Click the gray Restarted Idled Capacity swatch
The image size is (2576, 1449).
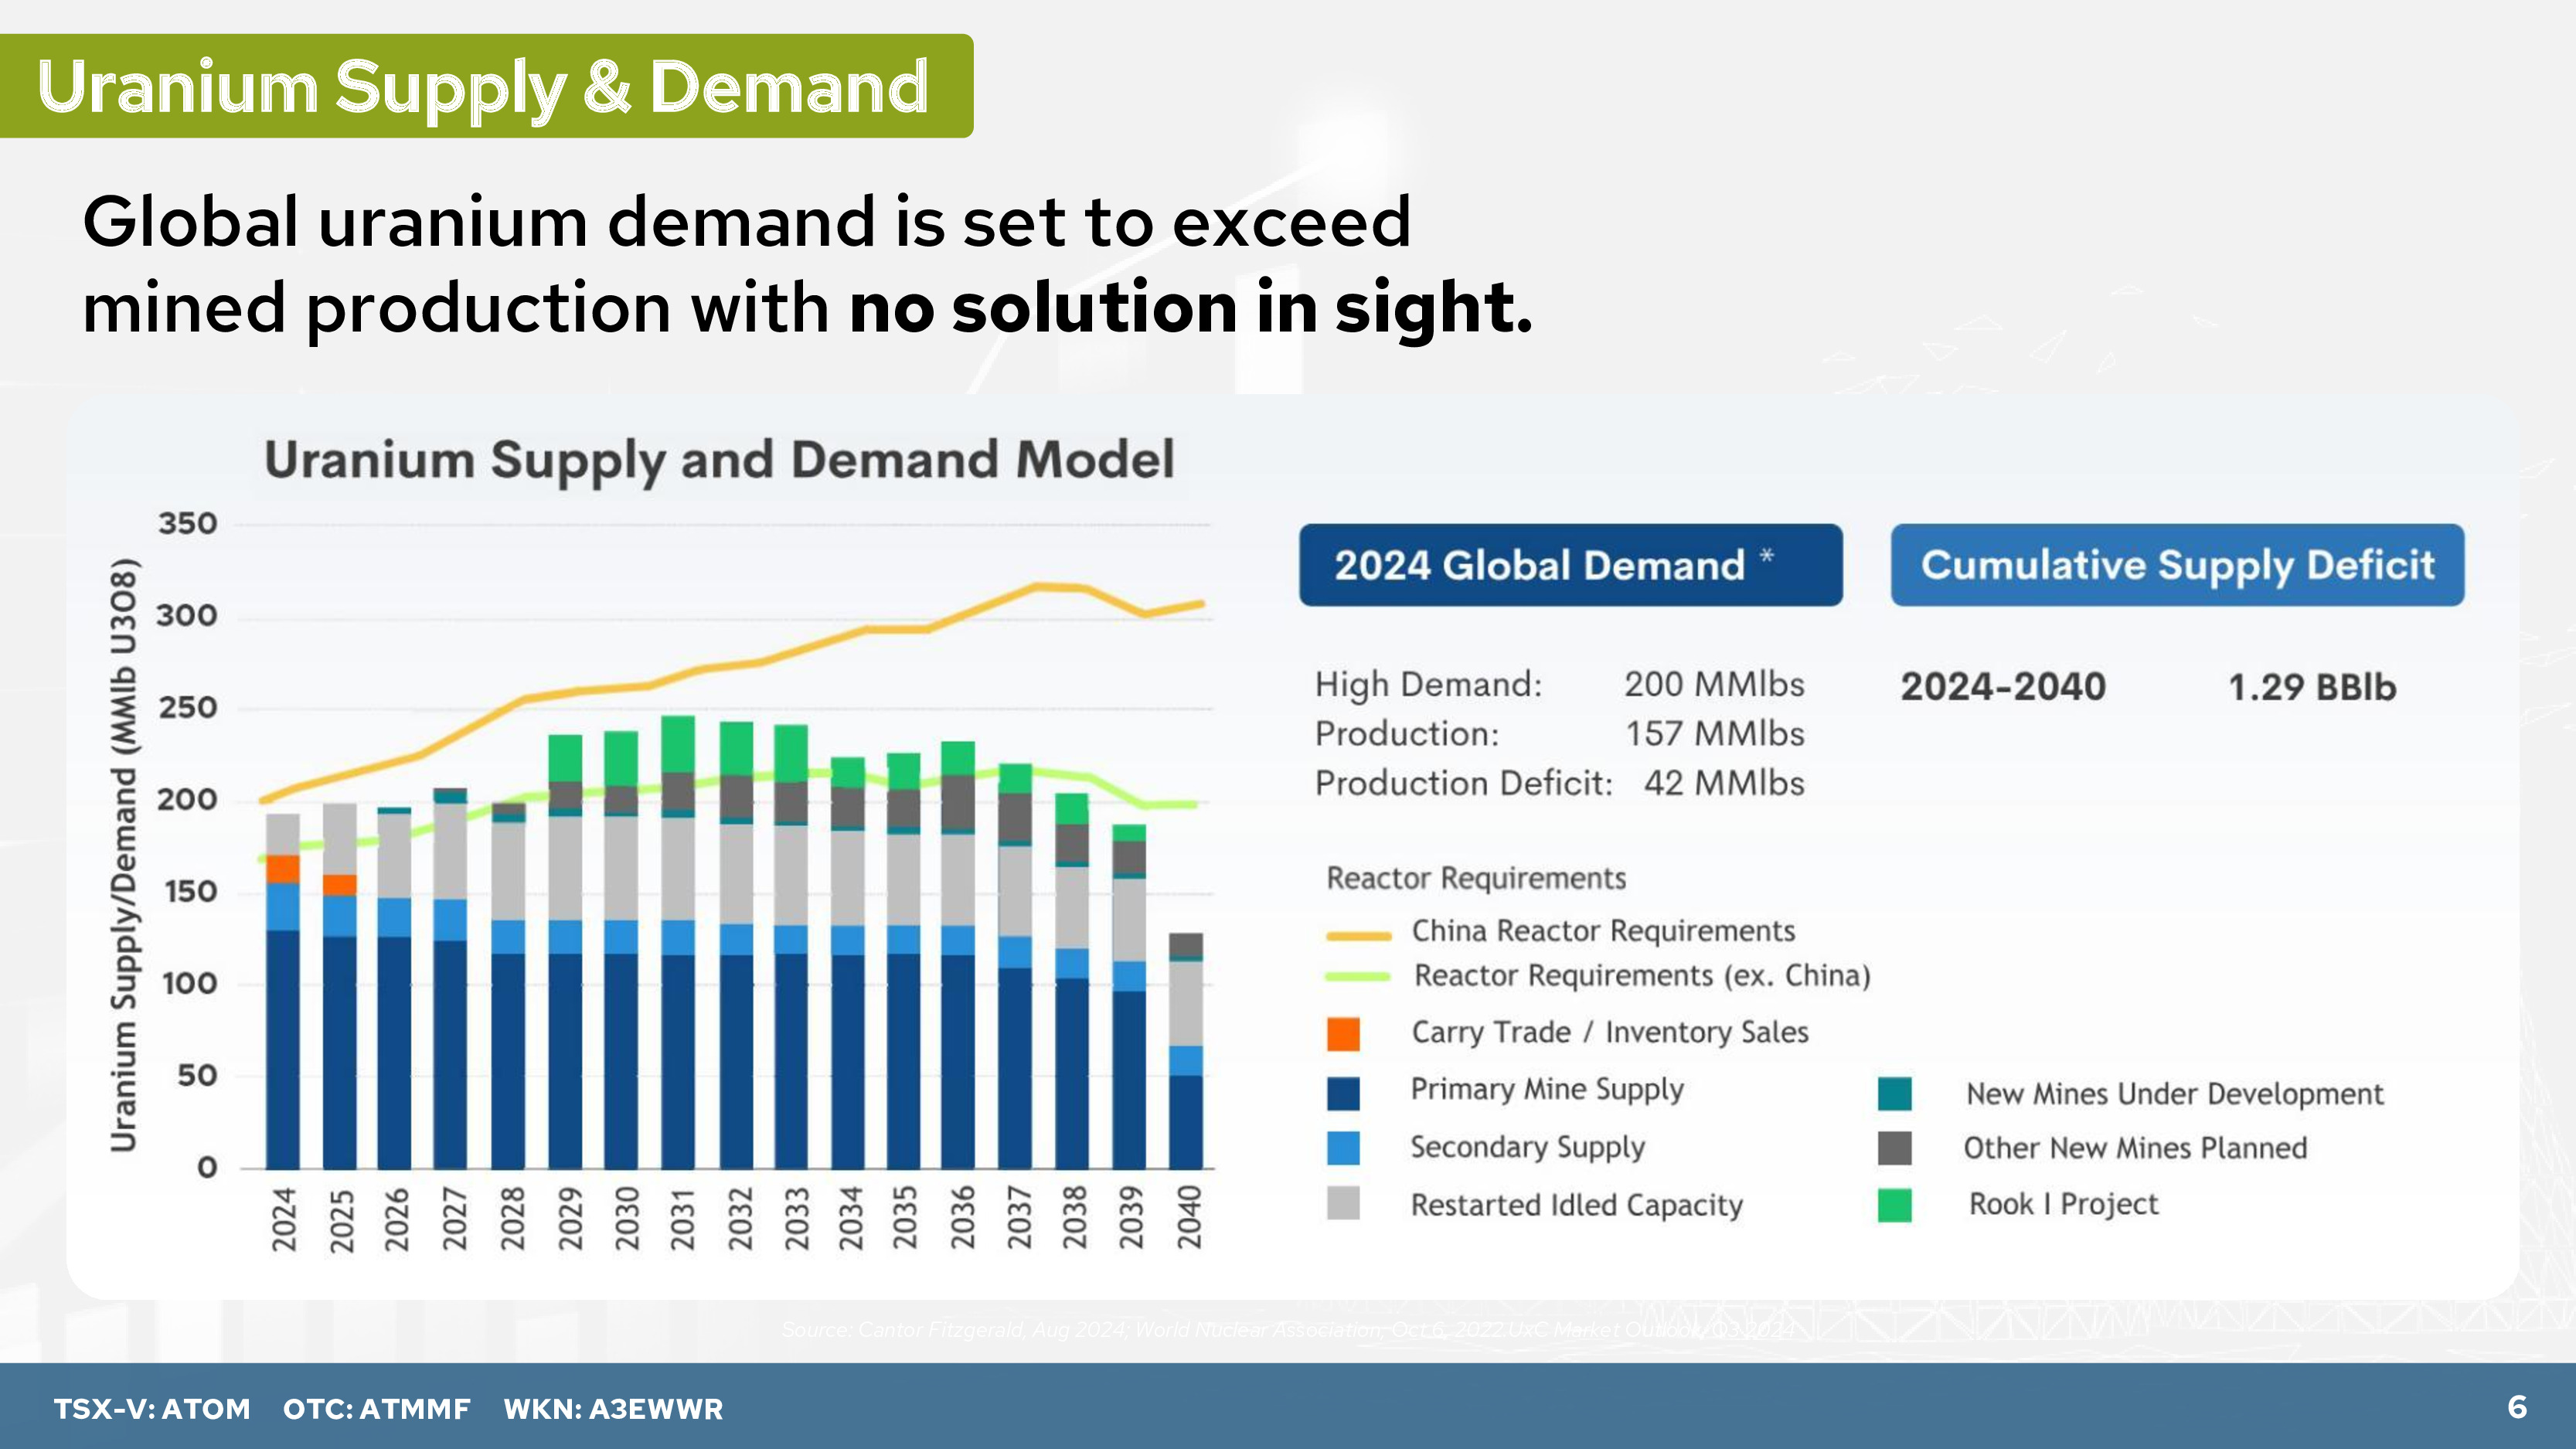(x=1343, y=1203)
